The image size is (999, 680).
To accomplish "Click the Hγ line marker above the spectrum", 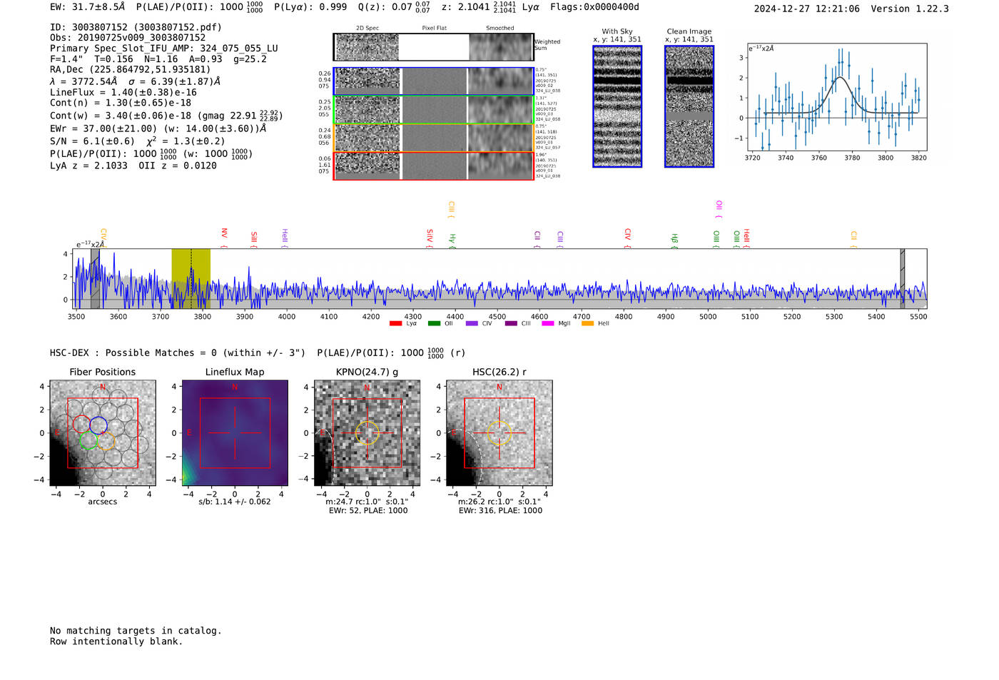I will tap(452, 240).
